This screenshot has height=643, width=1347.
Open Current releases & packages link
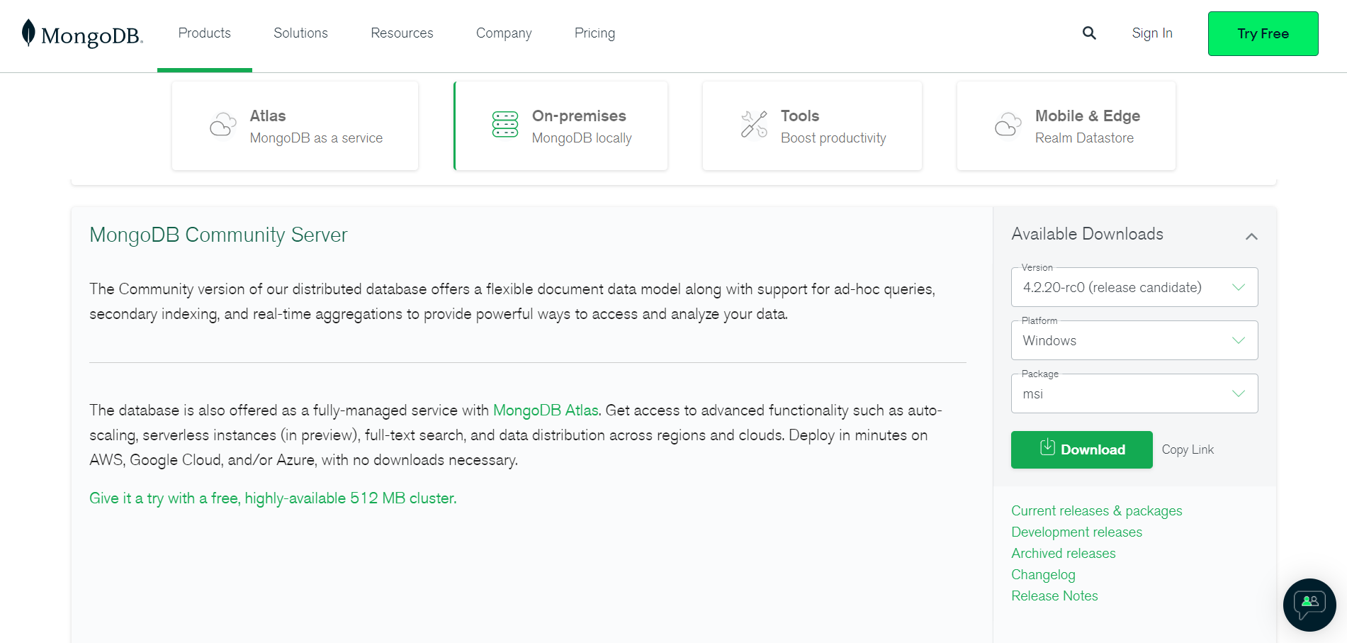click(1096, 510)
